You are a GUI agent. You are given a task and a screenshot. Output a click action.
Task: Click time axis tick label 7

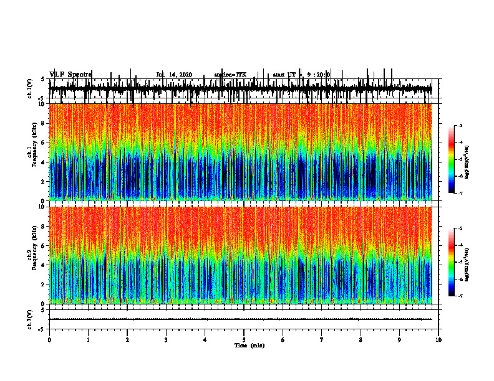[322, 340]
